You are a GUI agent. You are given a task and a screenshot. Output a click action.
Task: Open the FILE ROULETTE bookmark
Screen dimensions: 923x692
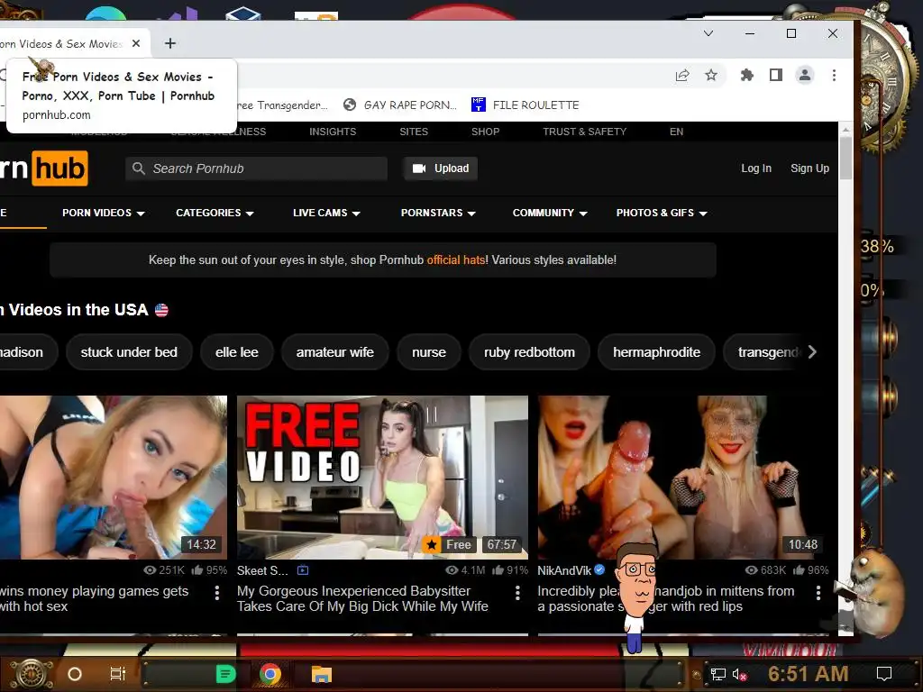click(x=525, y=105)
